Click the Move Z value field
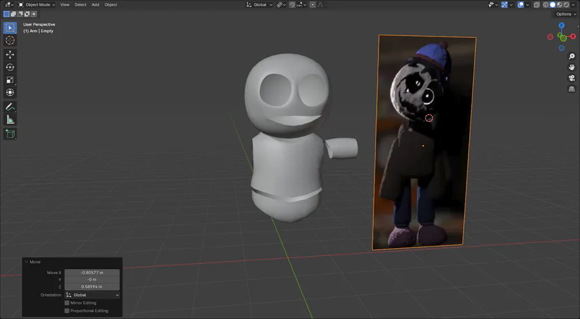This screenshot has width=580, height=319. (92, 286)
